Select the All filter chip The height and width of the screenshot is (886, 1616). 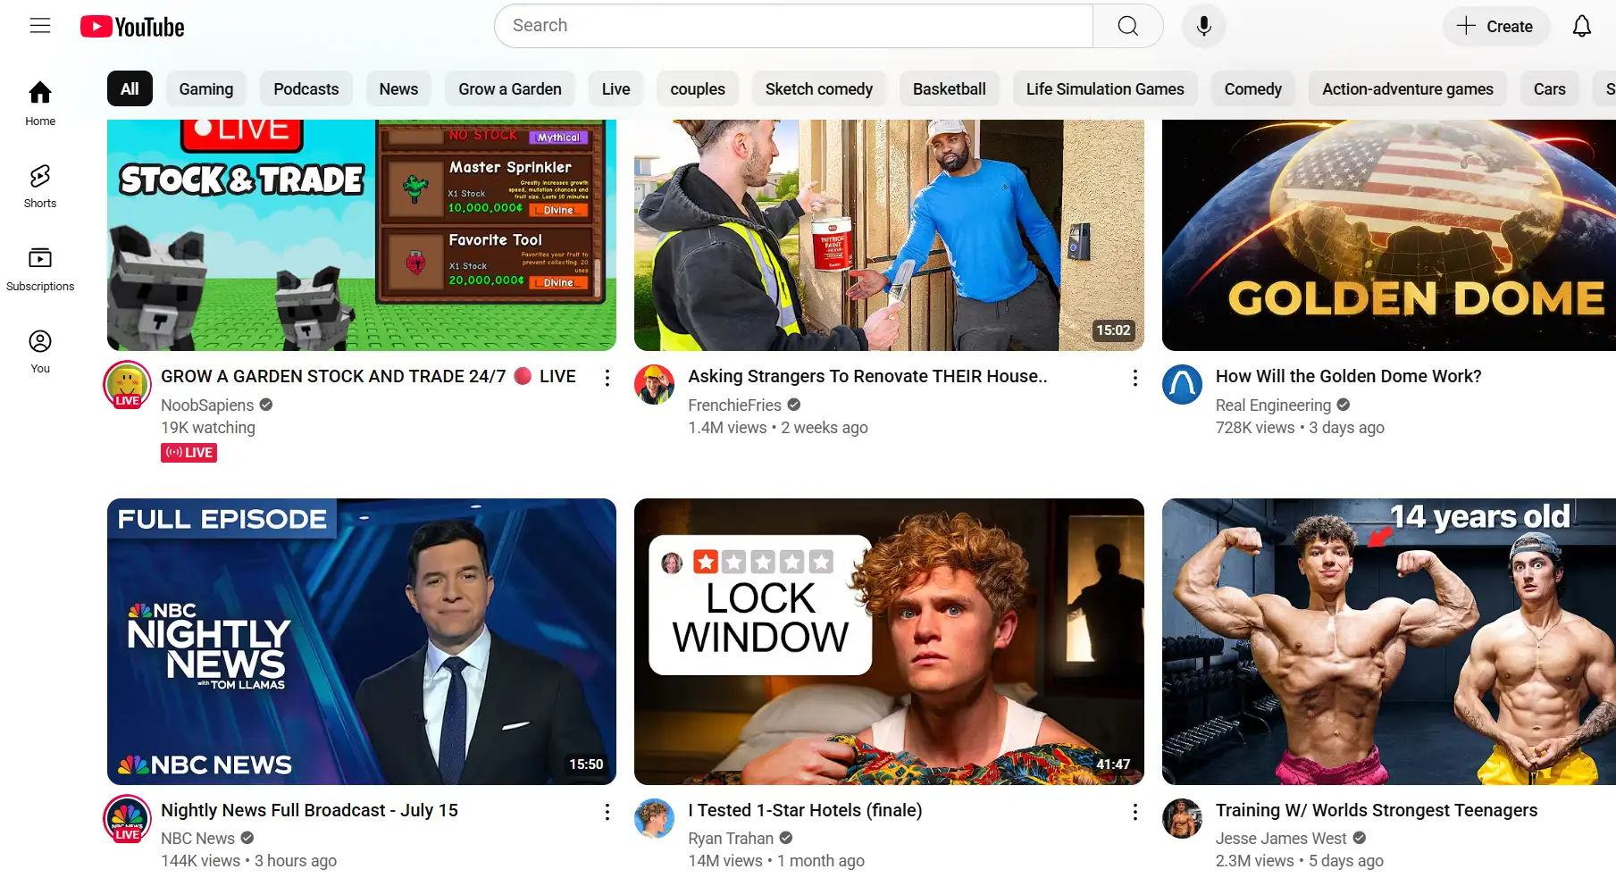click(130, 88)
